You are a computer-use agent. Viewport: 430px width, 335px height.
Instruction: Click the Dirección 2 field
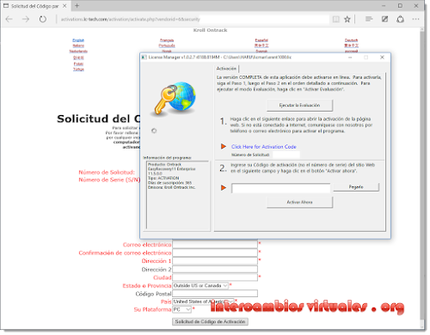point(215,269)
